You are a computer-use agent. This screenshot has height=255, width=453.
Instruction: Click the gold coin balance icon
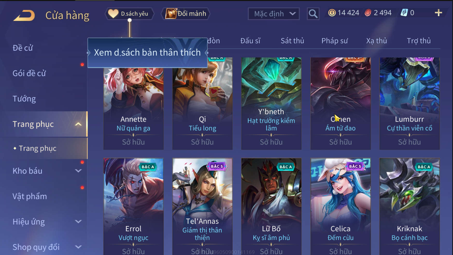coord(332,13)
